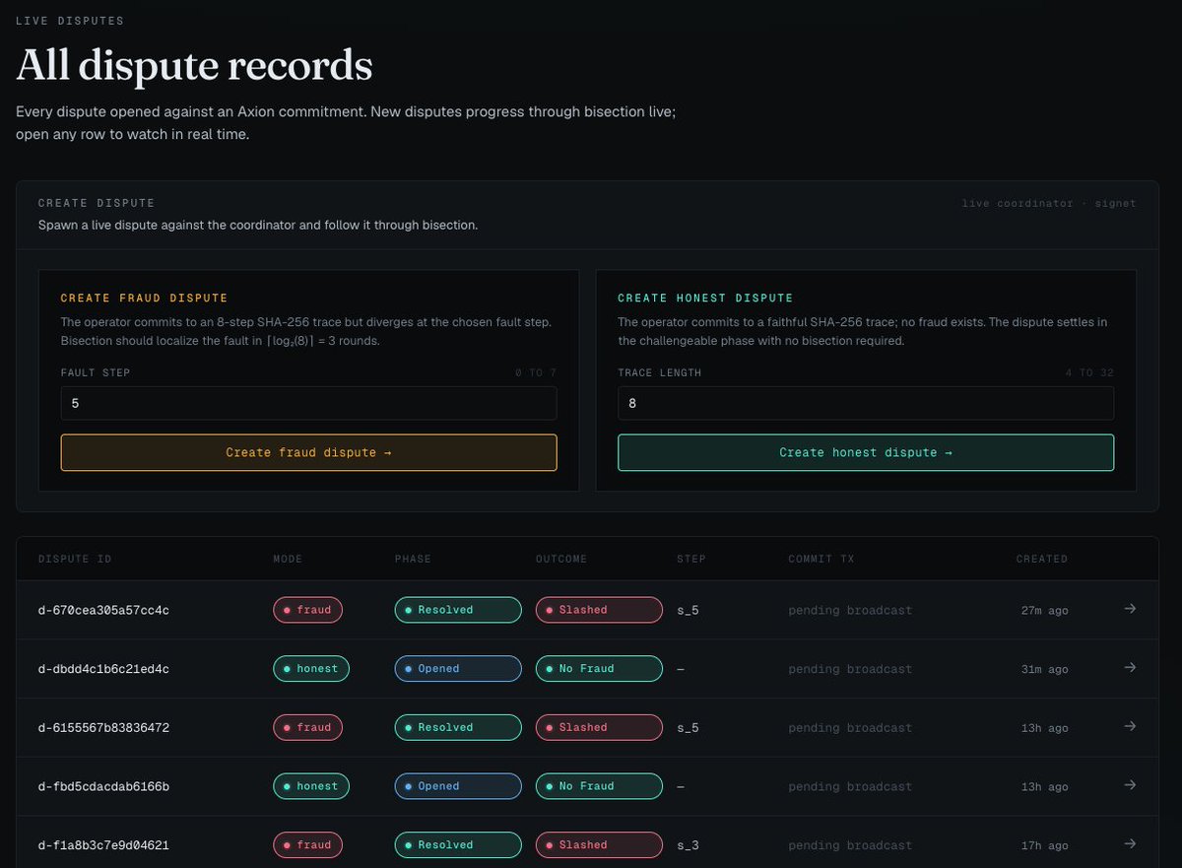
Task: Focus the Trace Length input field
Action: coord(866,403)
